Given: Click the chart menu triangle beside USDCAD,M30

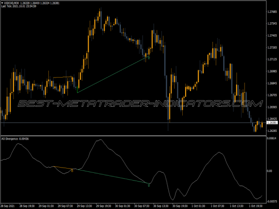Looking at the screenshot, I should pyautogui.click(x=2, y=3).
